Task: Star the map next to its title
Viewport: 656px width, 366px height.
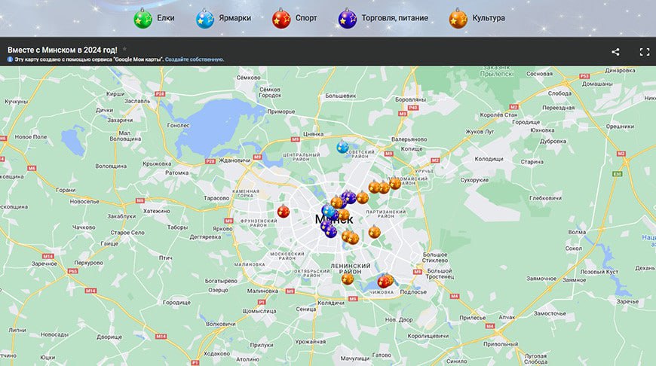Action: (x=125, y=48)
